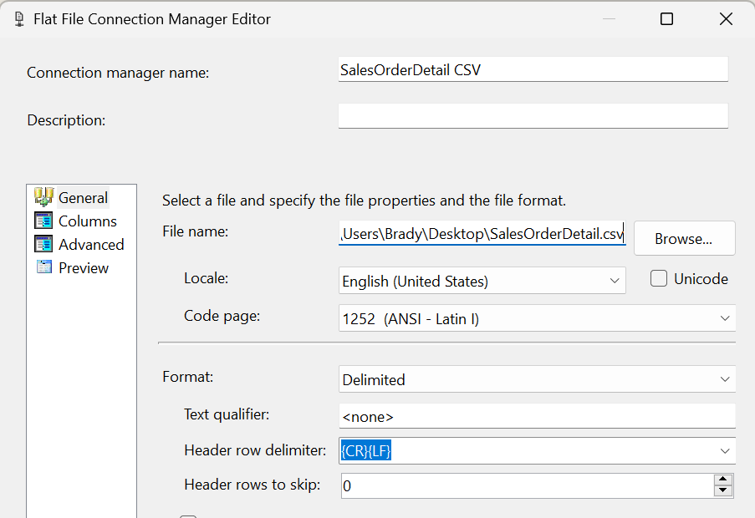Open the Code page dropdown

[x=725, y=318]
